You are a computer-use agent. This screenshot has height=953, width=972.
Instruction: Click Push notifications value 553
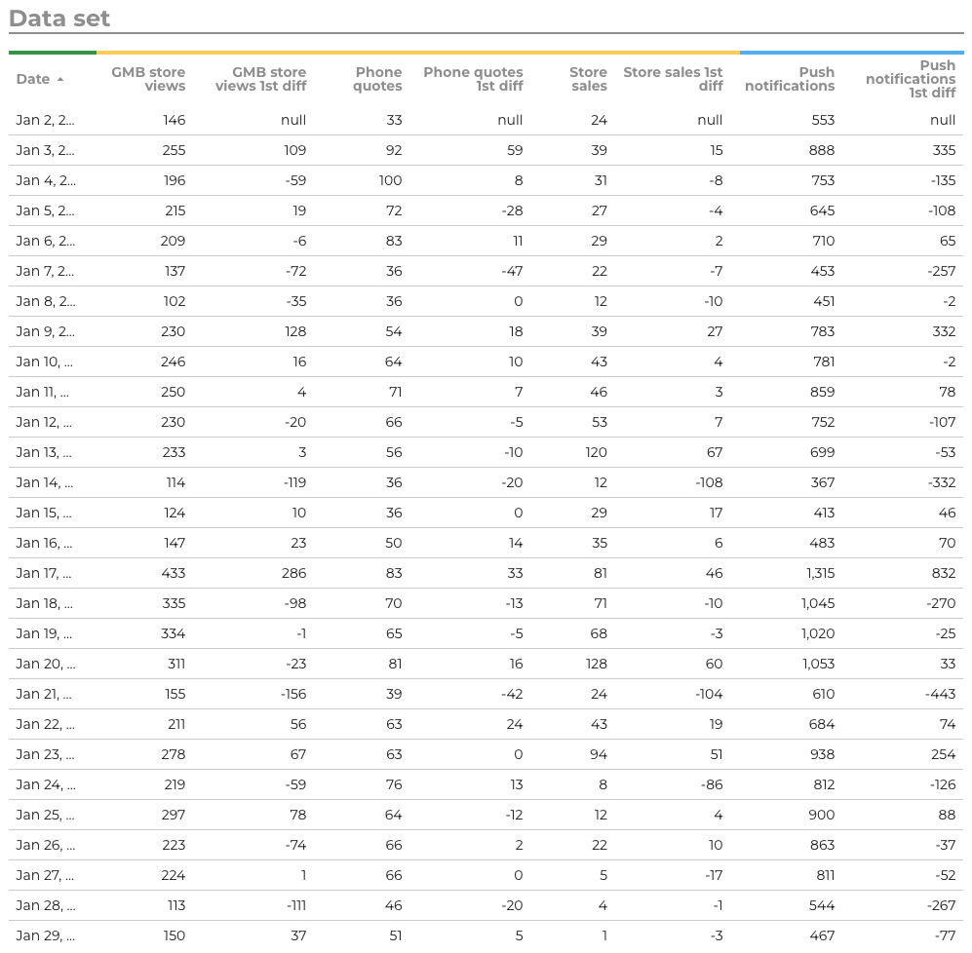coord(823,120)
